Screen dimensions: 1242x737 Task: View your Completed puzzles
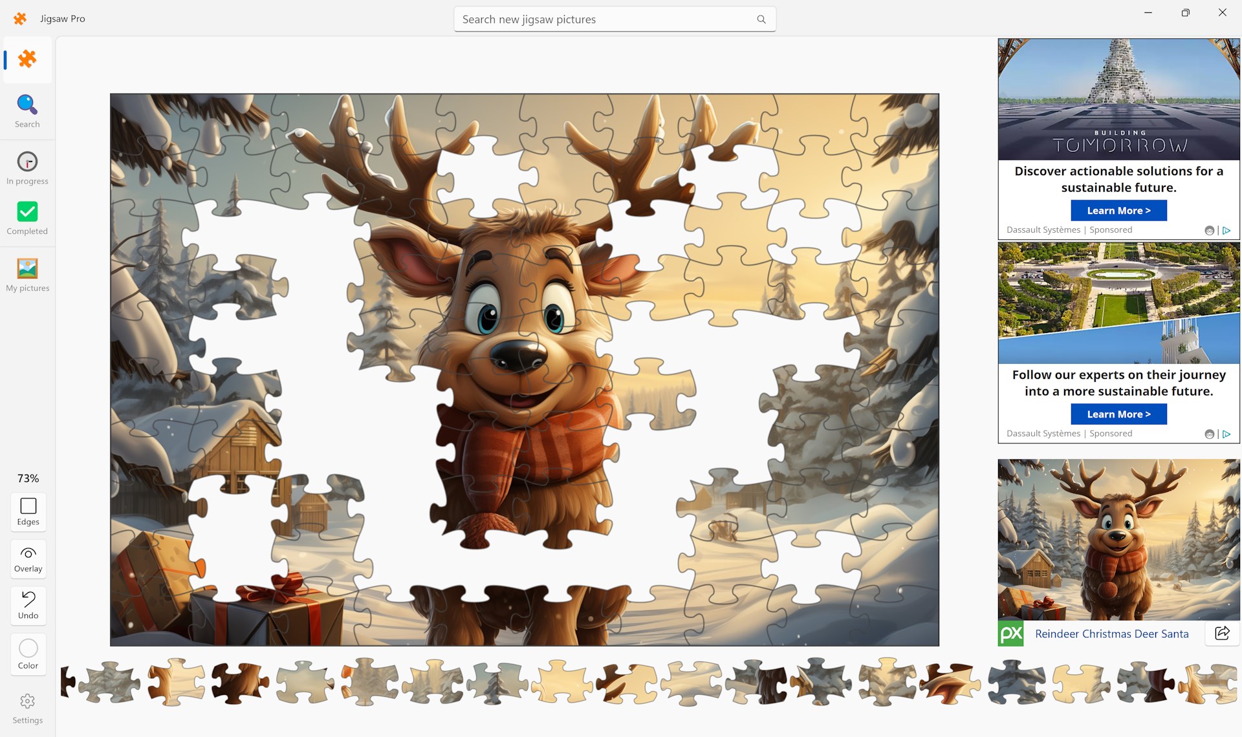[x=27, y=217]
